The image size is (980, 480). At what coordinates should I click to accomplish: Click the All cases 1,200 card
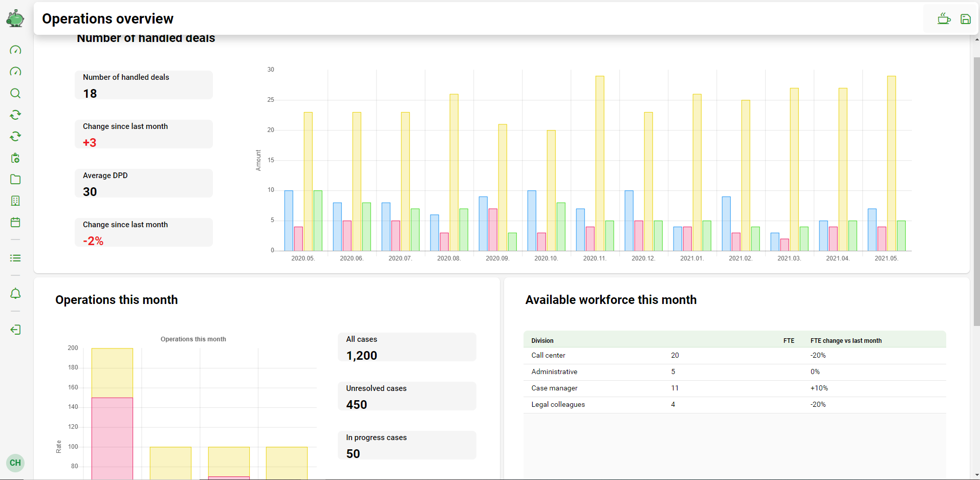pos(407,347)
